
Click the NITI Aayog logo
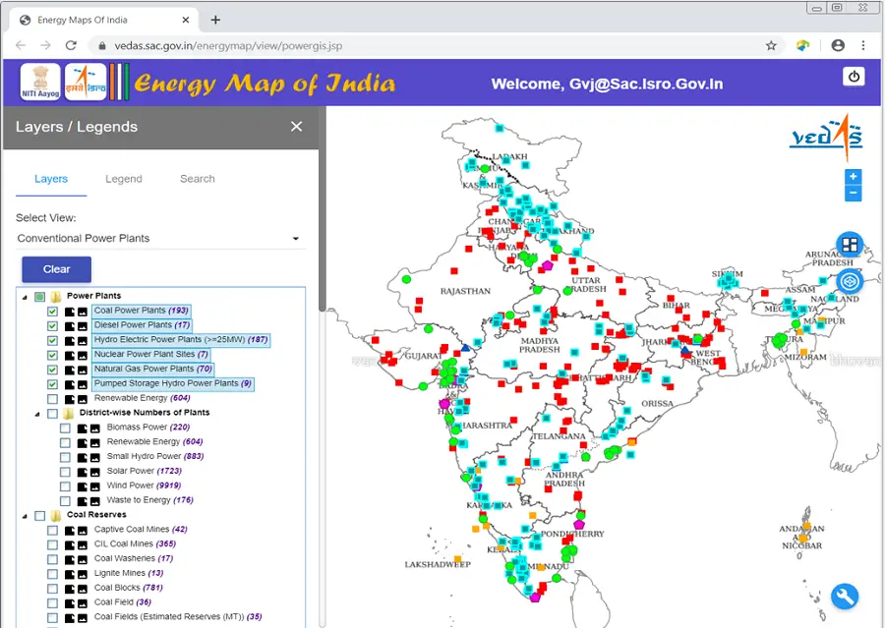pyautogui.click(x=40, y=83)
